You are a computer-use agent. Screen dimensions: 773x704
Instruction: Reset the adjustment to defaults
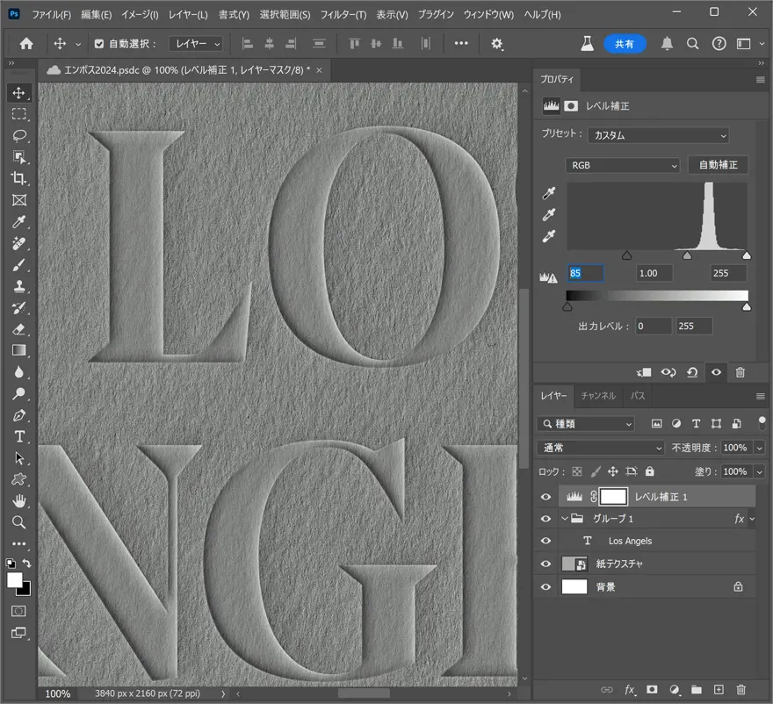tap(692, 372)
